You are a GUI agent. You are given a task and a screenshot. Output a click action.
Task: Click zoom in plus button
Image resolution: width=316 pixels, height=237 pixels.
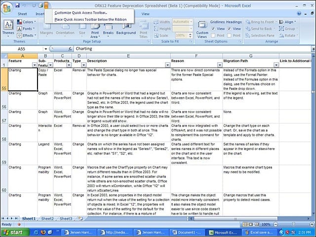point(312,224)
